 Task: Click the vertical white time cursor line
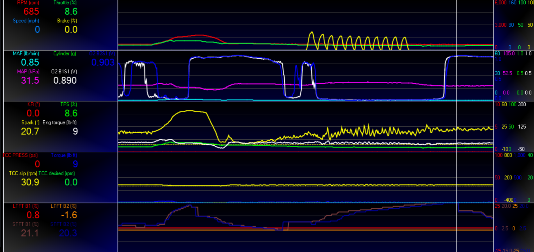pos(456,126)
